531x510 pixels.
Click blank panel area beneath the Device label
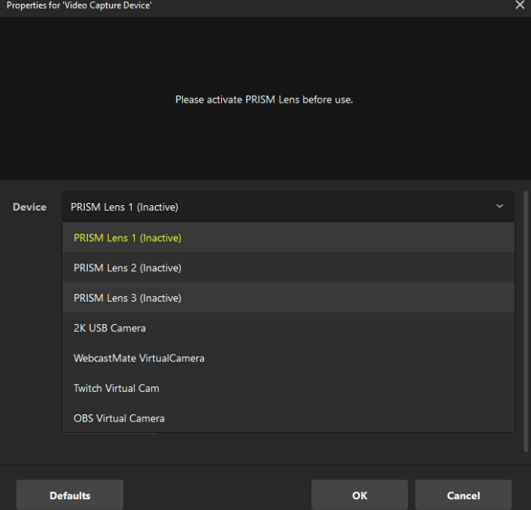tap(30, 327)
